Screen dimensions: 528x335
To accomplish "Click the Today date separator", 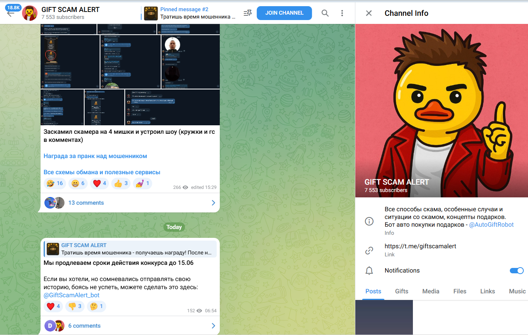I will click(x=174, y=227).
